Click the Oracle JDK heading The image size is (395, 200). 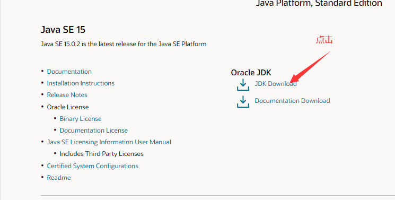[251, 73]
